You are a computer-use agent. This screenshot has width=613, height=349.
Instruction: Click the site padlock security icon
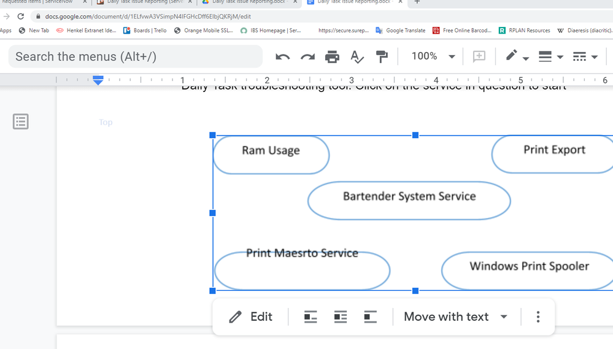(38, 17)
